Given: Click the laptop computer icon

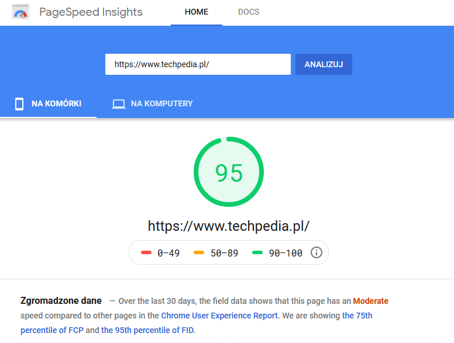Looking at the screenshot, I should [119, 104].
